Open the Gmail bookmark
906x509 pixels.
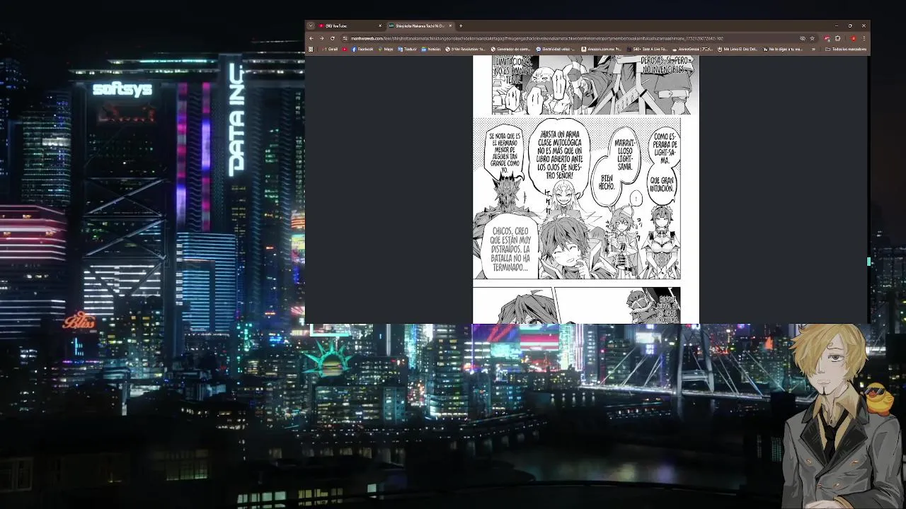pos(330,49)
